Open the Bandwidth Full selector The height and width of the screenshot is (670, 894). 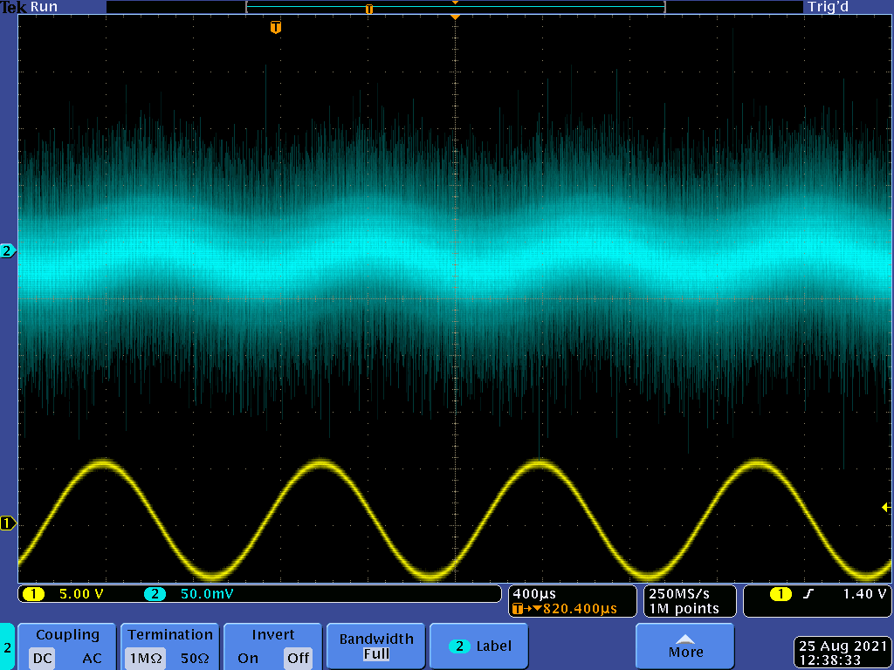pyautogui.click(x=376, y=646)
